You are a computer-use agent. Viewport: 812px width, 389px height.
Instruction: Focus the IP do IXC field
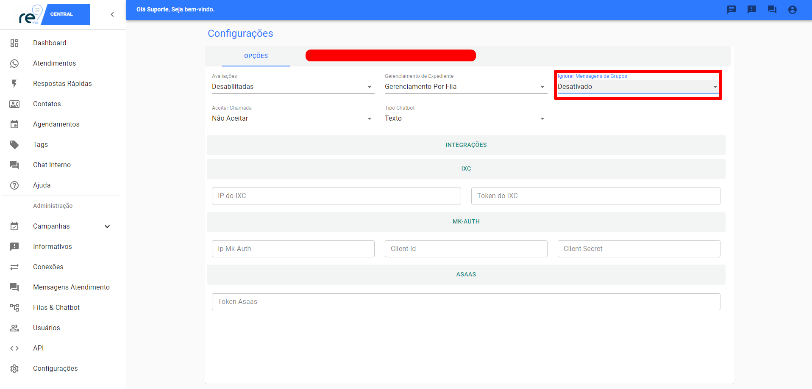336,196
